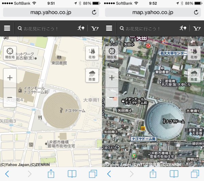
Task: Open Yahoo Y! logo in left screen
Action: click(x=95, y=28)
